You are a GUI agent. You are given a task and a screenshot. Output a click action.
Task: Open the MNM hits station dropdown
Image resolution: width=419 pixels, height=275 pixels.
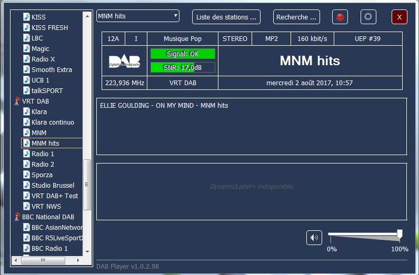[x=138, y=16]
